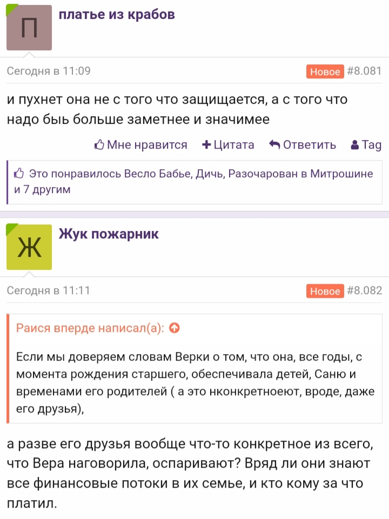Click thumbs-up icon next to Мне нравится
Screen dimensions: 389x519
(x=99, y=145)
